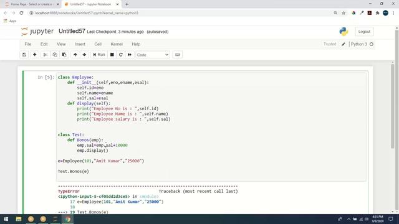Move selected cell down arrow
This screenshot has height=224, width=399.
click(x=84, y=55)
